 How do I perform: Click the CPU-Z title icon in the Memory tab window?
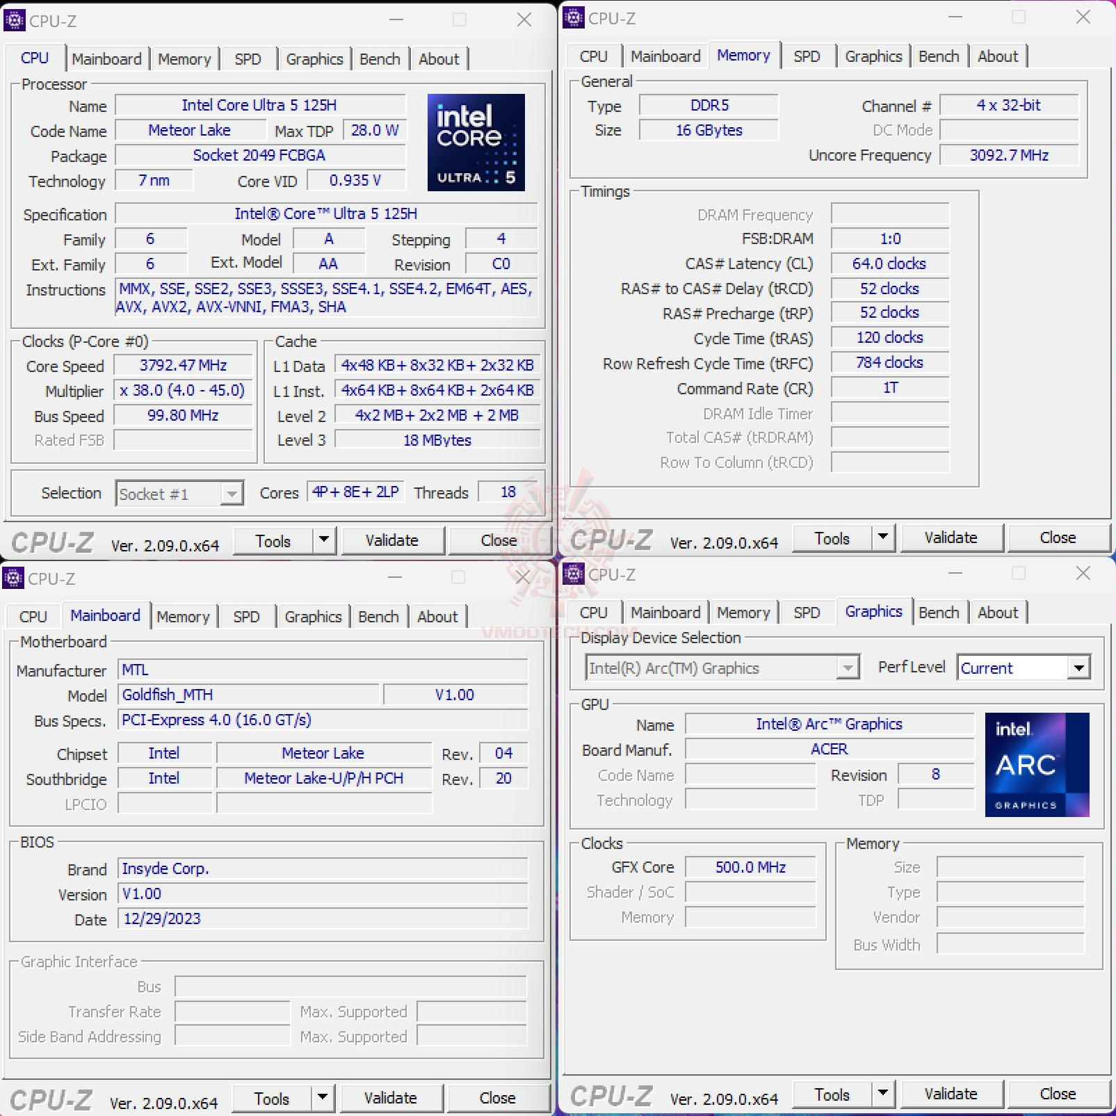(x=573, y=17)
